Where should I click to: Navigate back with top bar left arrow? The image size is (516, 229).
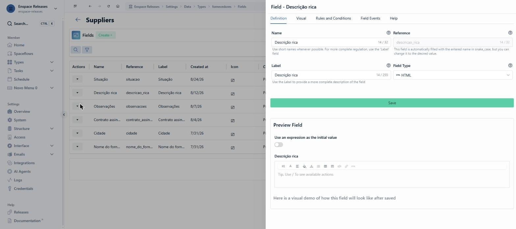90,6
